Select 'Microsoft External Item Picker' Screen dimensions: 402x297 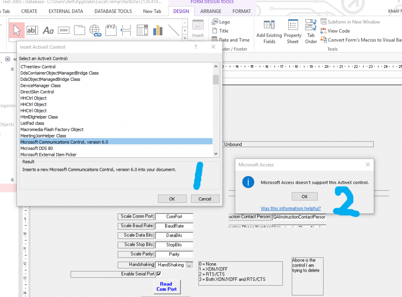[x=117, y=154]
